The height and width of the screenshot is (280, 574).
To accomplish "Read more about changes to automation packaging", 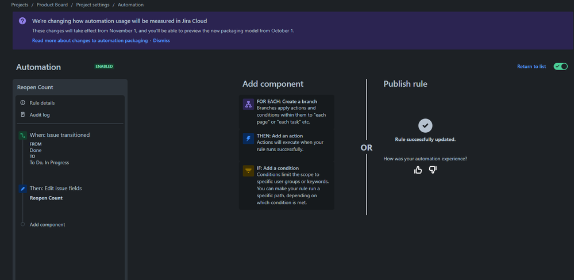I will click(x=90, y=41).
